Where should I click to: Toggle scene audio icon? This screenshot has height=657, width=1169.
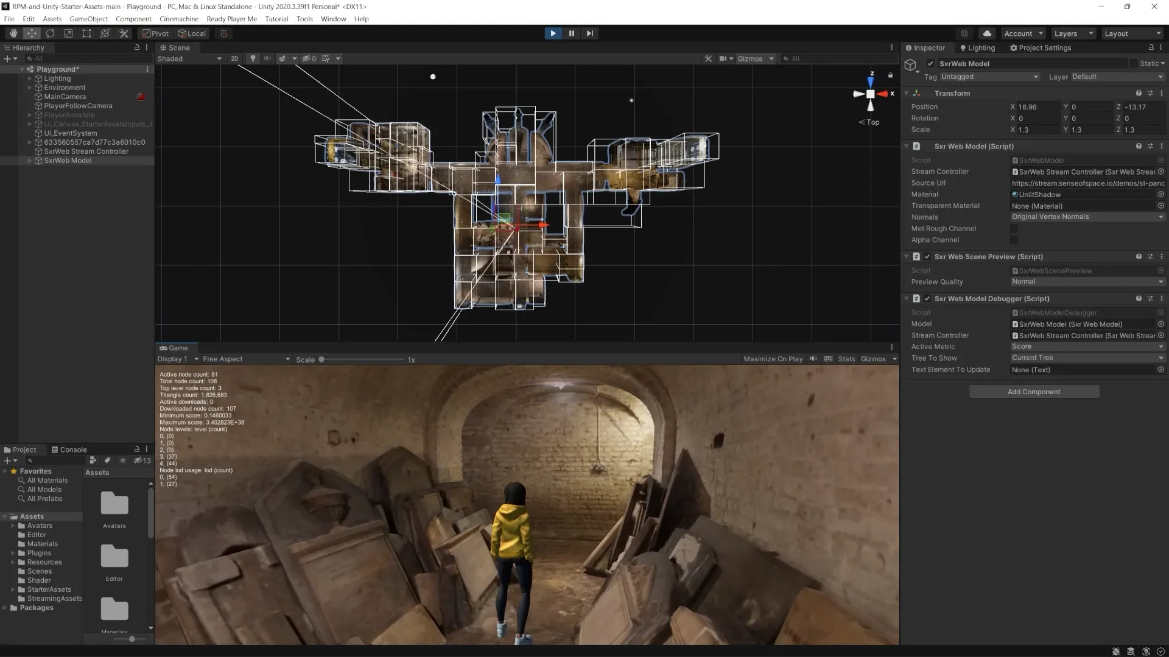point(267,58)
